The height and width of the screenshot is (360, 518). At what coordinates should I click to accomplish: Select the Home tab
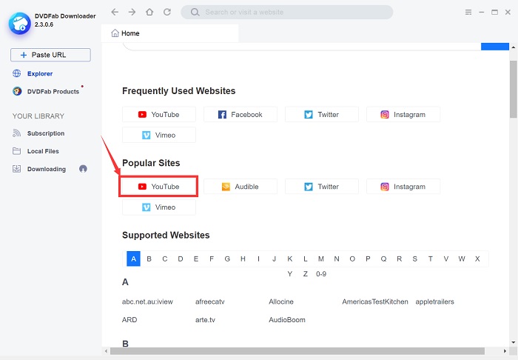169,33
